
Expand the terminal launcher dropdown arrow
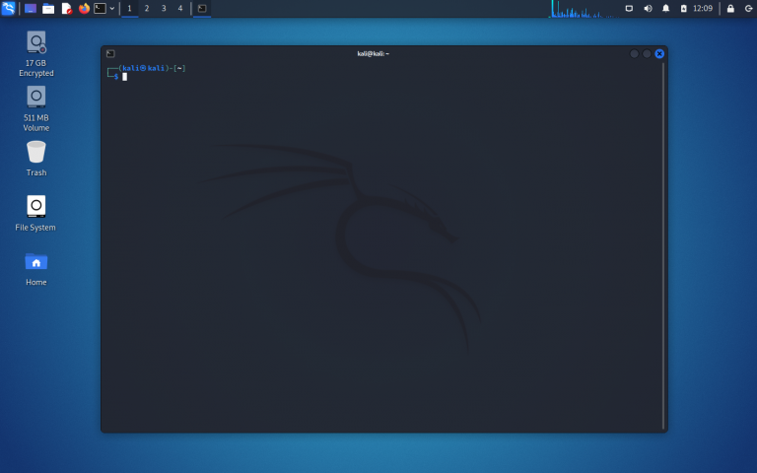click(111, 8)
